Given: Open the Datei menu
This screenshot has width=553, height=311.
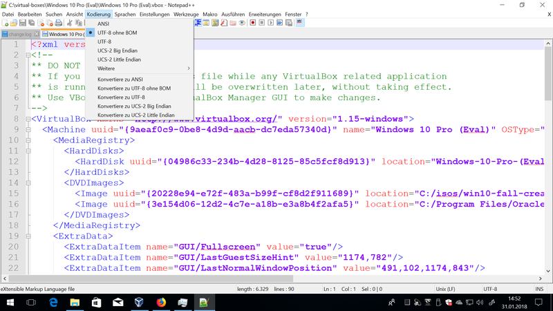Looking at the screenshot, I should pyautogui.click(x=8, y=14).
